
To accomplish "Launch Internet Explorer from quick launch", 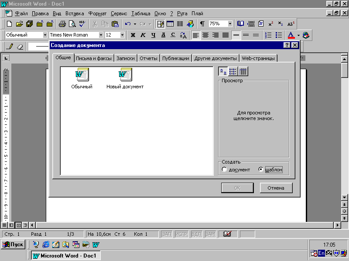I will pyautogui.click(x=46, y=244).
